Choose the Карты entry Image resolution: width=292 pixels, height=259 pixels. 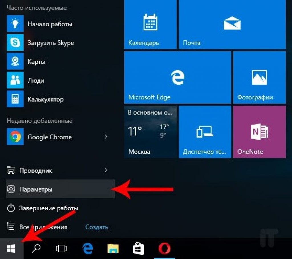click(x=60, y=61)
